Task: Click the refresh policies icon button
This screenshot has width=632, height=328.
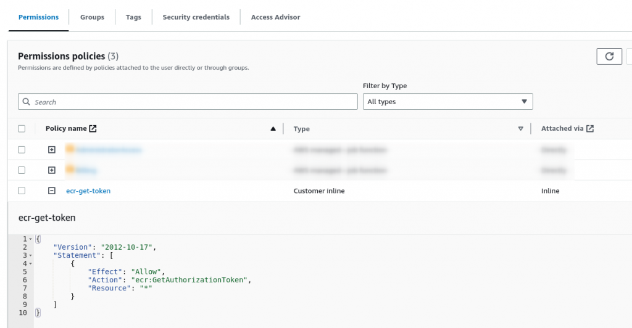Action: pyautogui.click(x=609, y=56)
